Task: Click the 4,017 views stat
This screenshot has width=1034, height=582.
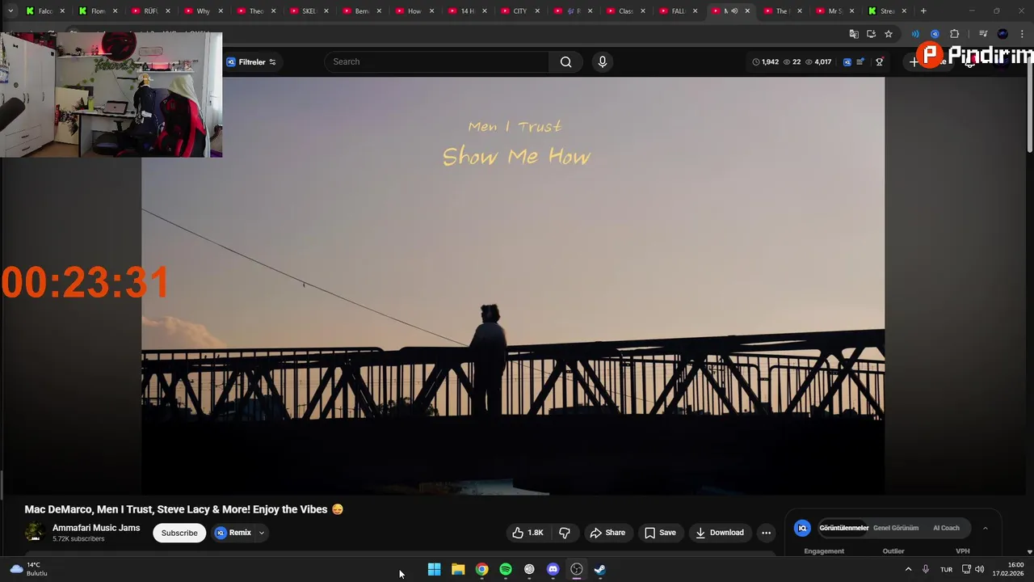Action: pyautogui.click(x=818, y=62)
